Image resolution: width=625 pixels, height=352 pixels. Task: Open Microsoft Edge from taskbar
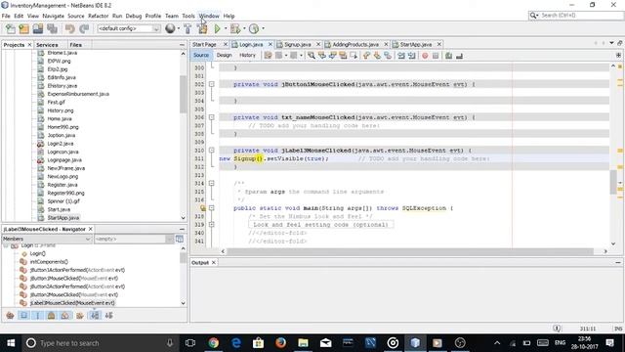pyautogui.click(x=236, y=343)
